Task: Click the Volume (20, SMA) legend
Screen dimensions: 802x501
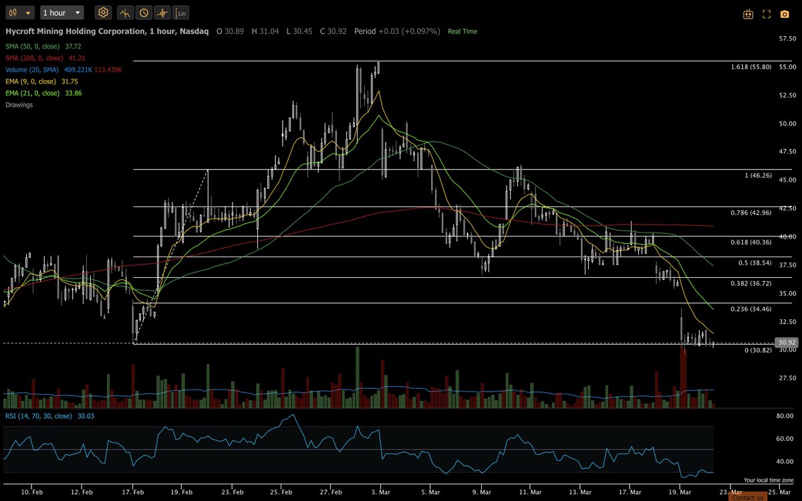Action: click(63, 69)
